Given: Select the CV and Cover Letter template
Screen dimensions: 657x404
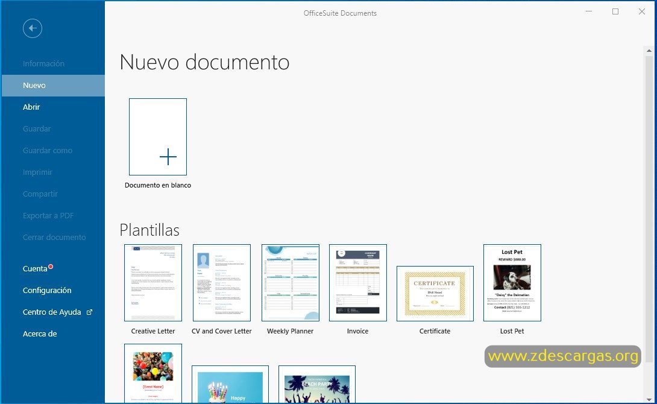Looking at the screenshot, I should click(222, 283).
